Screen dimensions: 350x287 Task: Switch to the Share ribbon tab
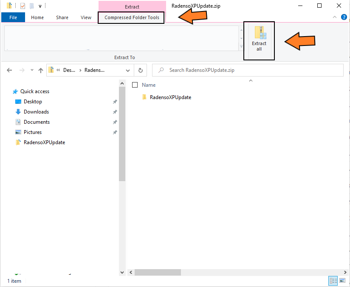[62, 17]
